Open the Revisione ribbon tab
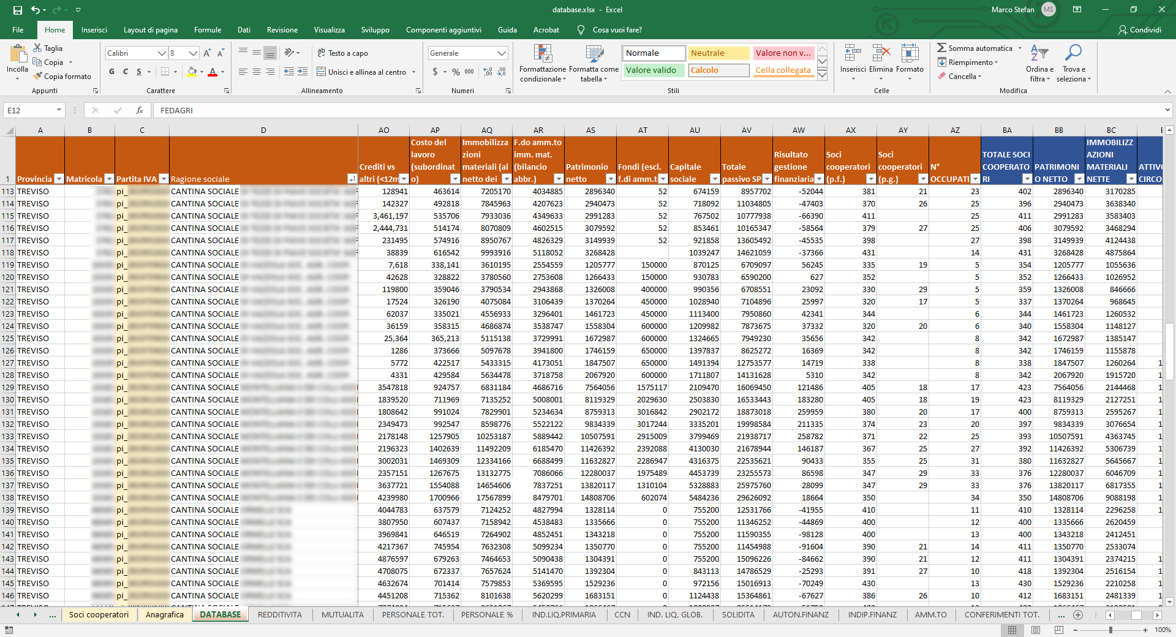Viewport: 1176px width, 637px height. point(282,29)
